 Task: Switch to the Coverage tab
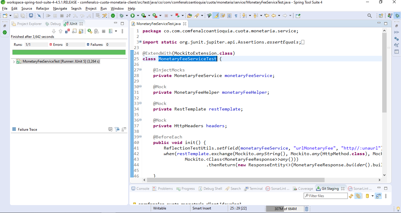[x=303, y=189]
